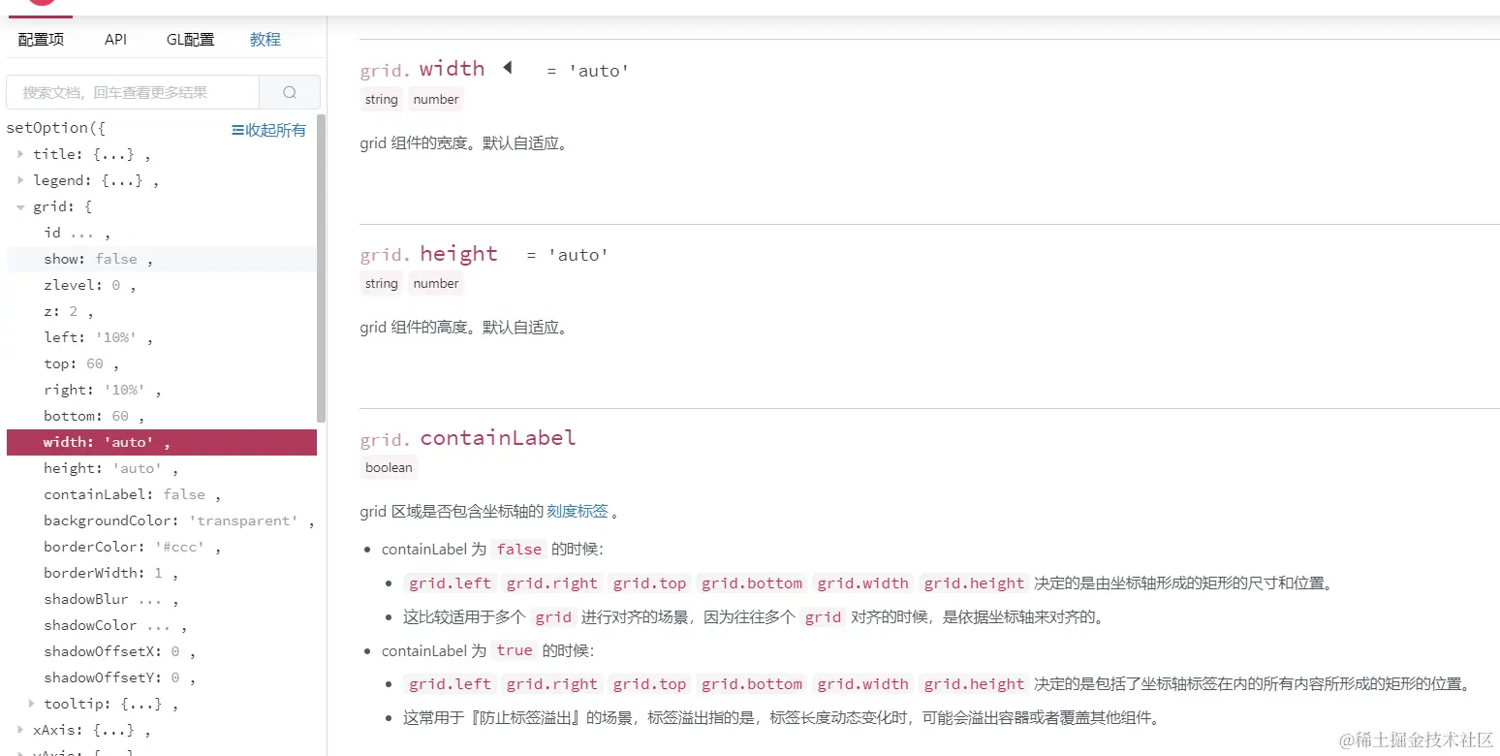Screen dimensions: 1500x756
Task: Open the 教程 tab
Action: [266, 40]
